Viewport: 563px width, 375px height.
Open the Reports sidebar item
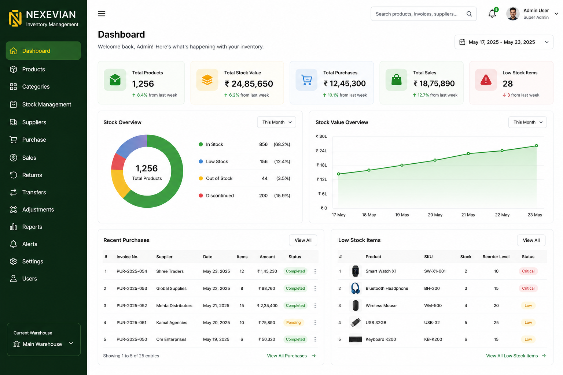click(x=43, y=227)
